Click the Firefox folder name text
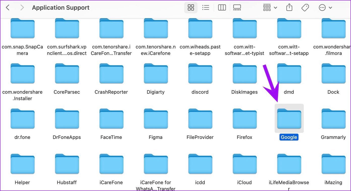 (x=244, y=137)
